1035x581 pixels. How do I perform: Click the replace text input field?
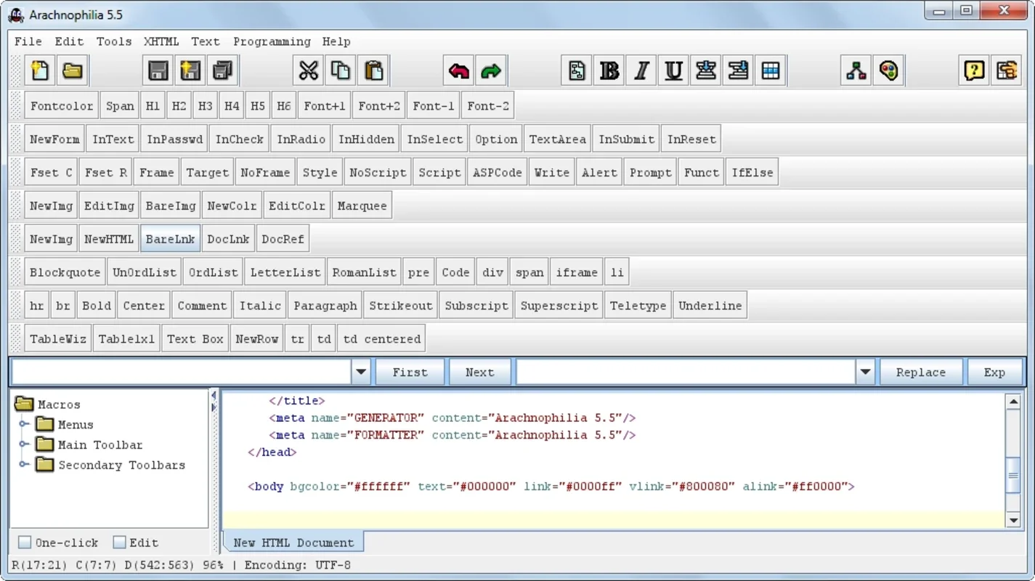click(686, 372)
